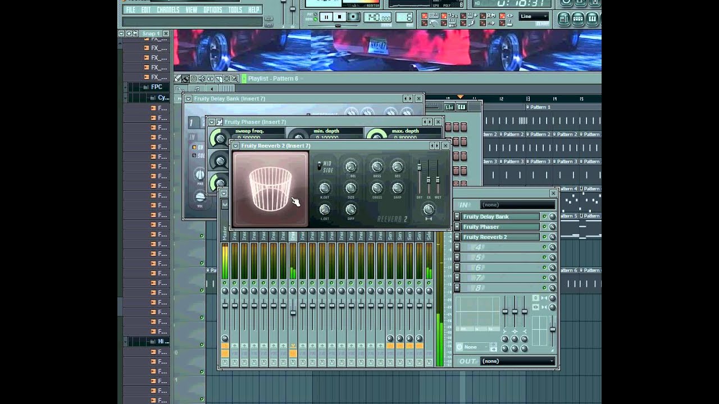
Task: Click the Reeverb 2 H.CUT knob
Action: (x=324, y=188)
